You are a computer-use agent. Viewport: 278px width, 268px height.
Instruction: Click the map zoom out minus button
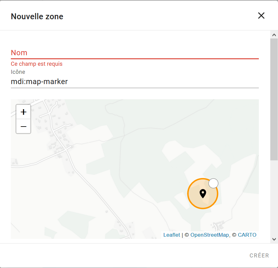pos(24,126)
